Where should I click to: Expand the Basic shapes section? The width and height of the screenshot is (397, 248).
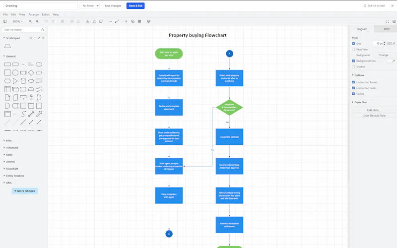[8, 155]
